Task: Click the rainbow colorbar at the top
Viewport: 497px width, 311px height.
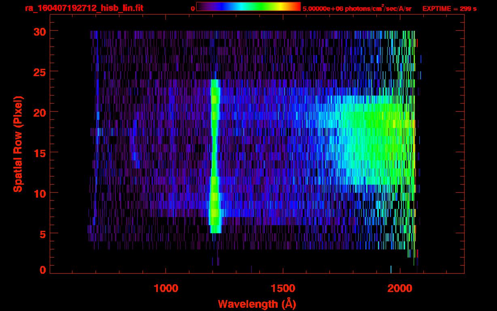Action: tap(248, 7)
